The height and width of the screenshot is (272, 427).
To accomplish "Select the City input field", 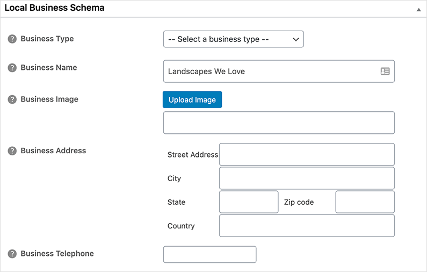I will click(x=307, y=178).
